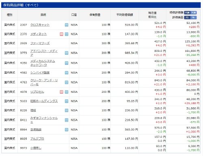Switch 時価評価額 display to 円貨
This screenshot has width=203, height=156.
pos(187,13)
